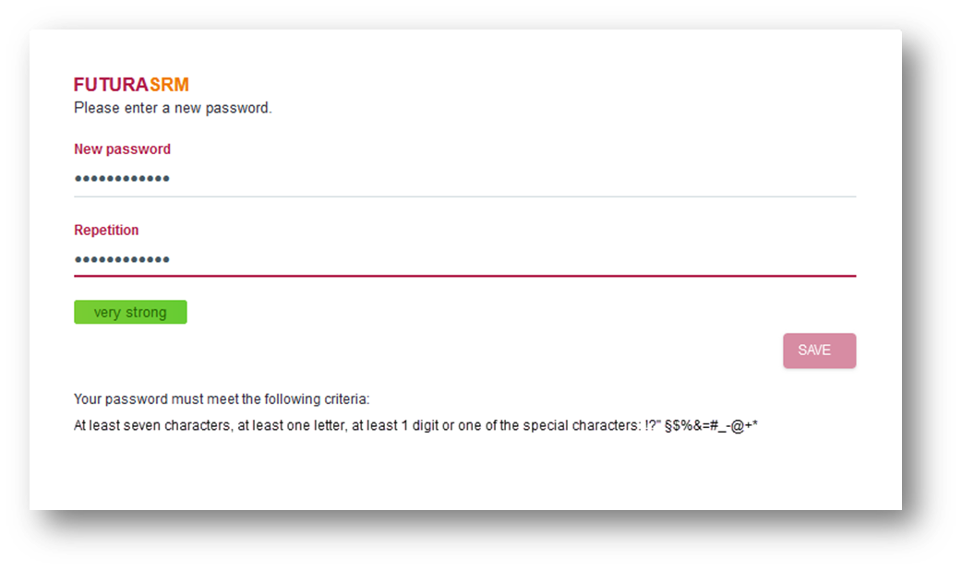Viewport: 962px width, 570px height.
Task: Click the 'At least seven characters' requirement
Action: (x=150, y=426)
